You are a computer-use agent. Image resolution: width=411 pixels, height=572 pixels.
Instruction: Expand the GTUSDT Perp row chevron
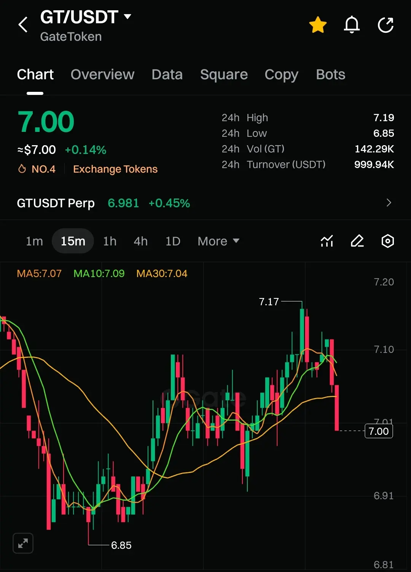coord(389,203)
